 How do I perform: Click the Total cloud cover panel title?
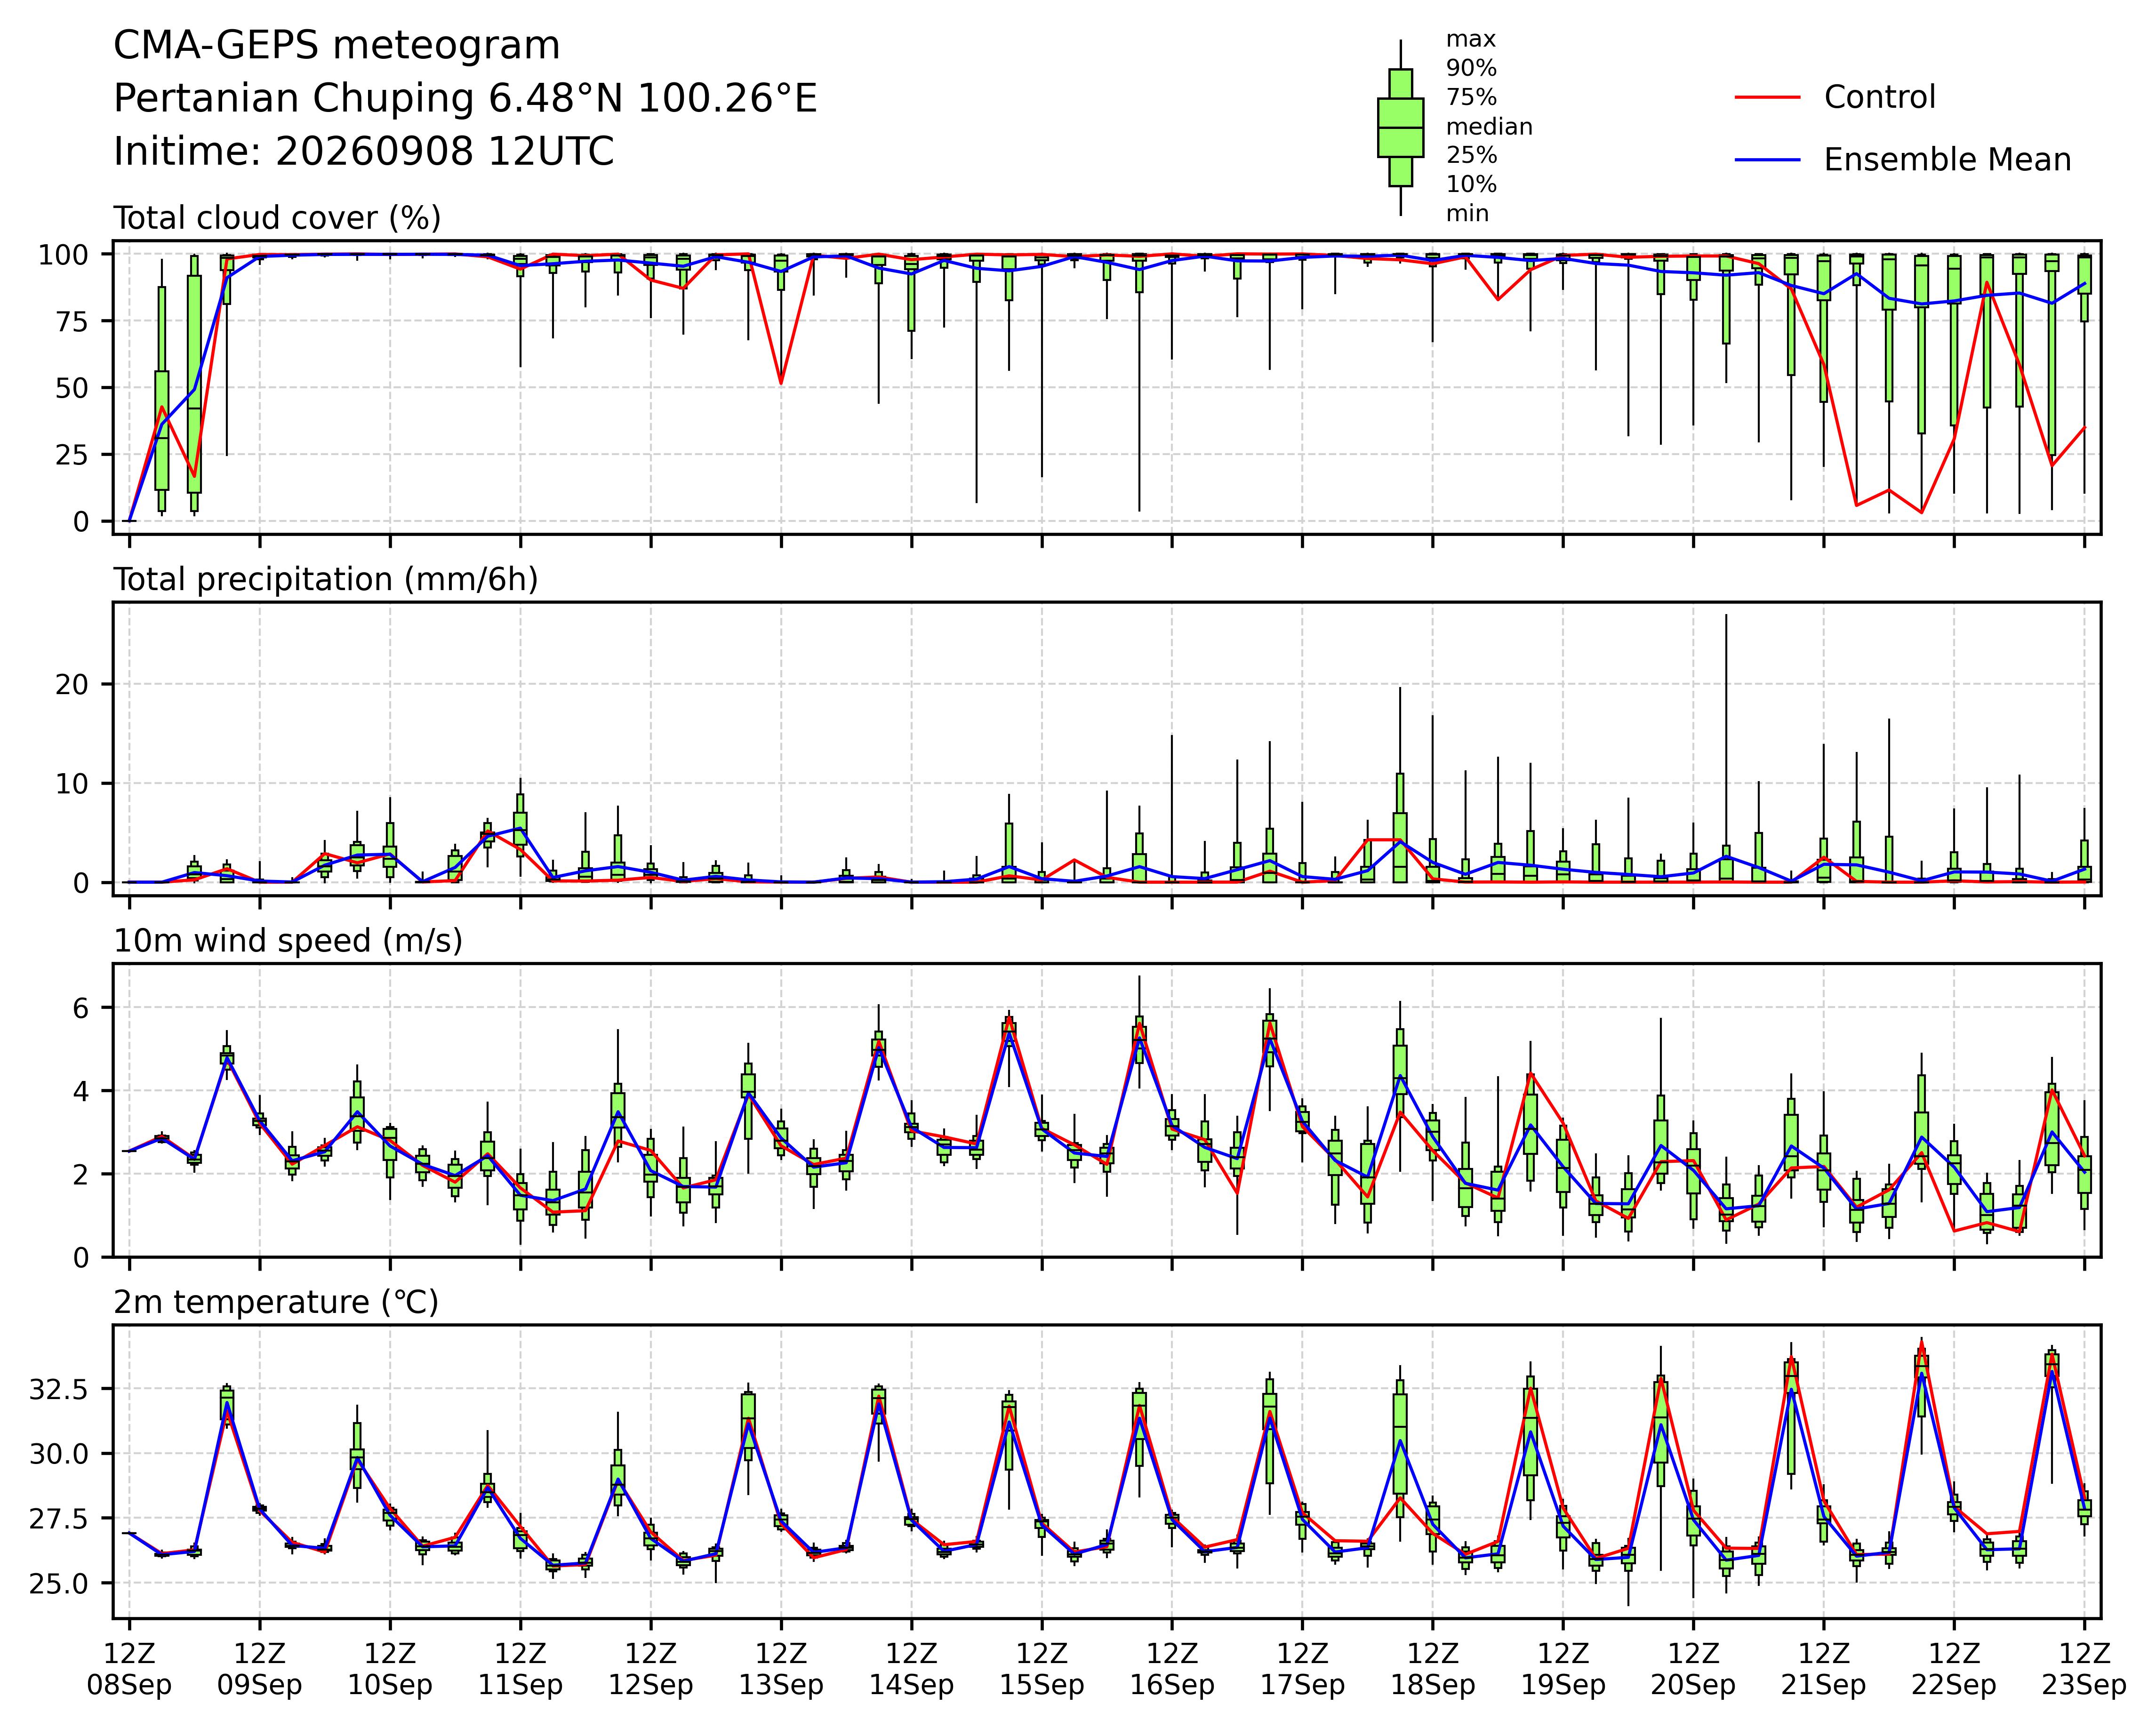pyautogui.click(x=277, y=218)
